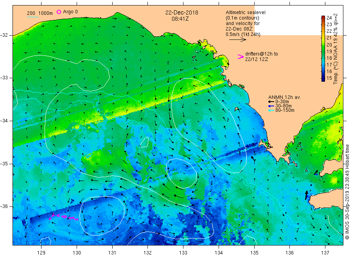Screen dimensions: 352x258
Task: Click the latitude axis label -35
Action: point(4,163)
